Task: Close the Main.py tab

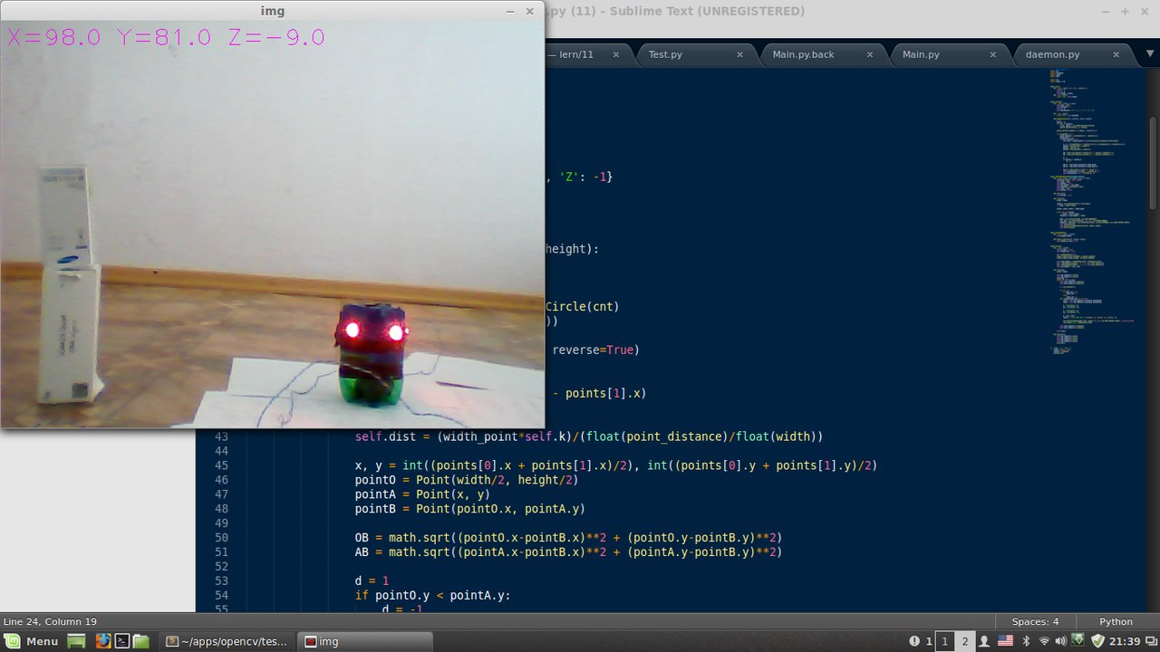Action: pos(993,54)
